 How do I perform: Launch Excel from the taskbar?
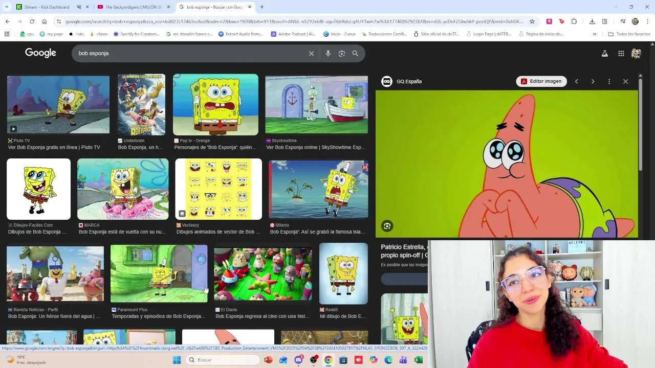coord(418,360)
